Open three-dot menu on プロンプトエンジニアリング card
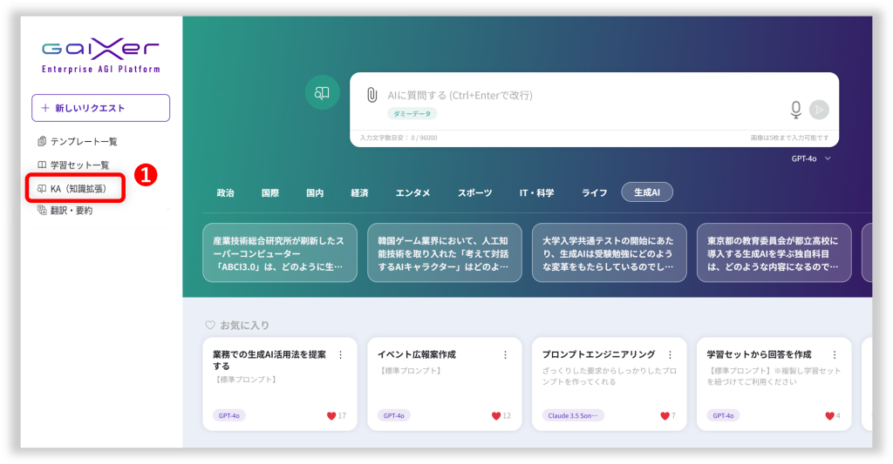 [670, 354]
